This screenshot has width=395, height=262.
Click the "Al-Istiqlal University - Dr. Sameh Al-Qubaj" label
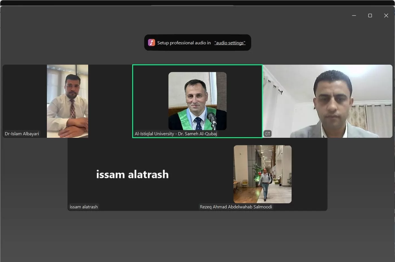click(176, 134)
